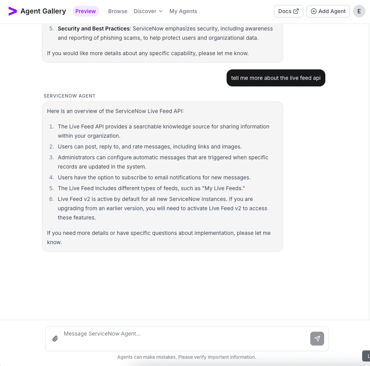This screenshot has height=366, width=370.
Task: Click the send message arrow icon
Action: tap(317, 338)
